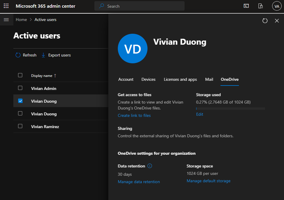284x200 pixels.
Task: Focus the Search input field
Action: coord(139,6)
